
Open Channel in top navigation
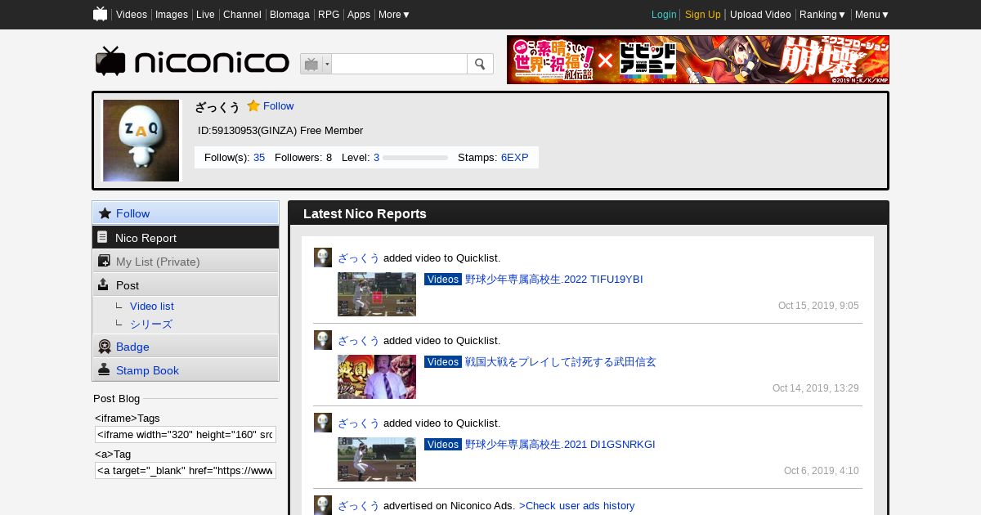(x=242, y=15)
